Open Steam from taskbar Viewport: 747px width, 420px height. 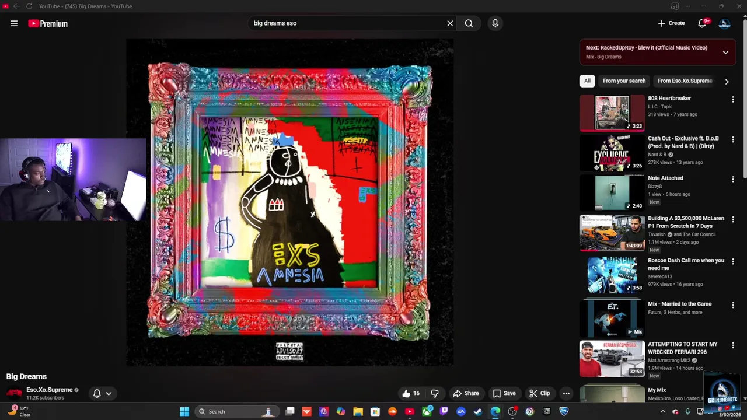click(478, 412)
